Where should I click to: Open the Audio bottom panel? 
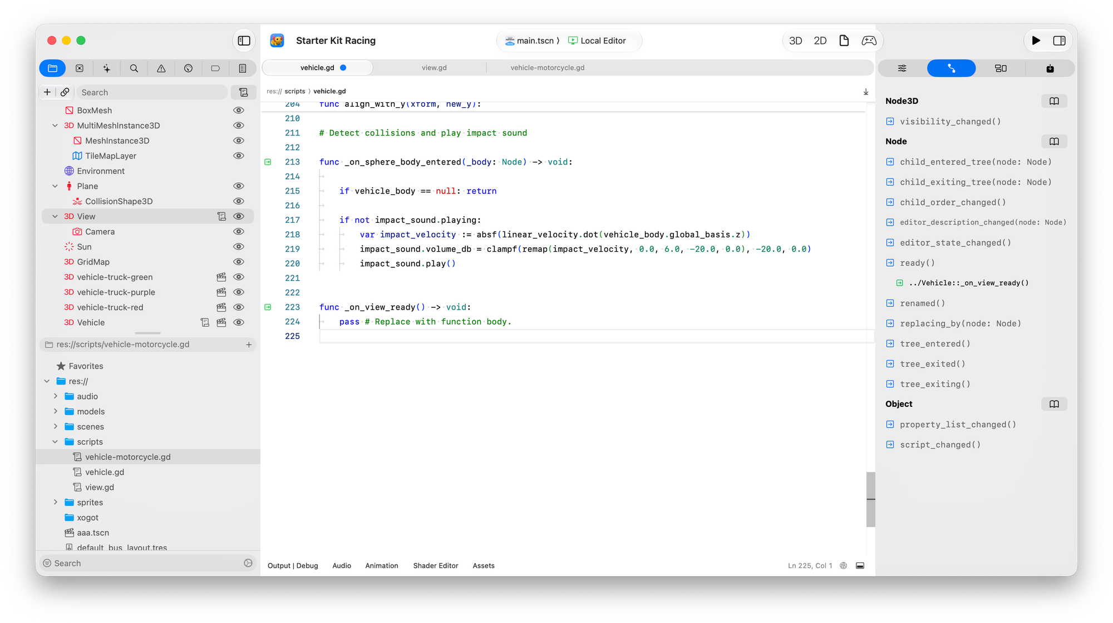tap(342, 566)
